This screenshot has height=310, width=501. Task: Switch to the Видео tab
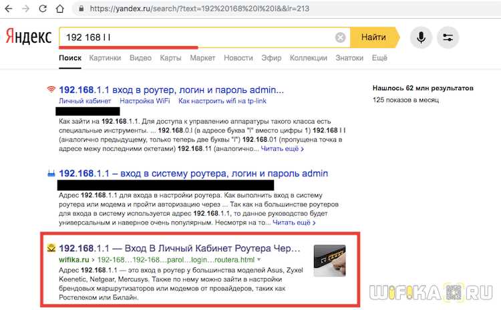[140, 58]
